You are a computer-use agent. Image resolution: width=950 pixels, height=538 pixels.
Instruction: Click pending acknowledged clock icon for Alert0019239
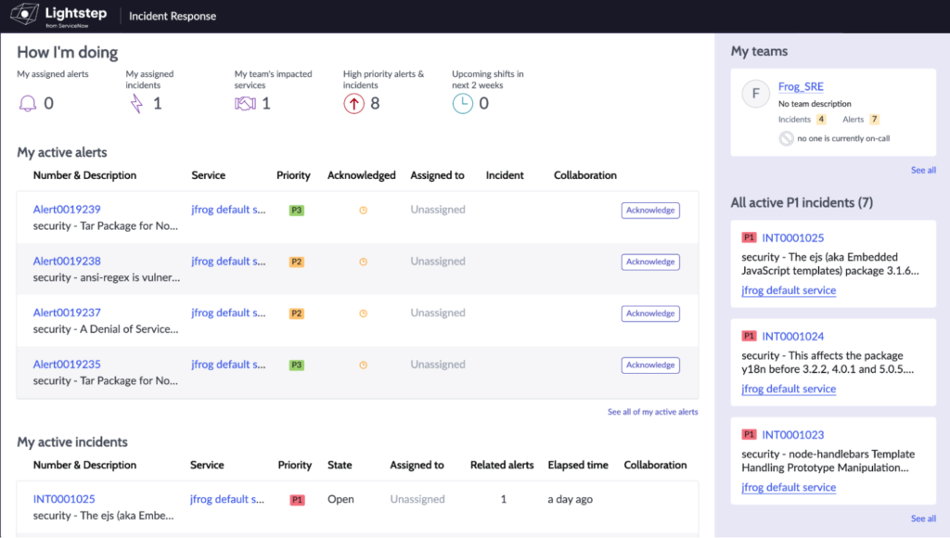pyautogui.click(x=363, y=211)
